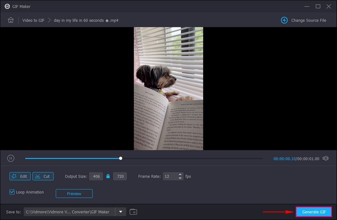Viewport: 337px width, 220px height.
Task: Open the Cut tool with scissors icon
Action: [x=43, y=176]
